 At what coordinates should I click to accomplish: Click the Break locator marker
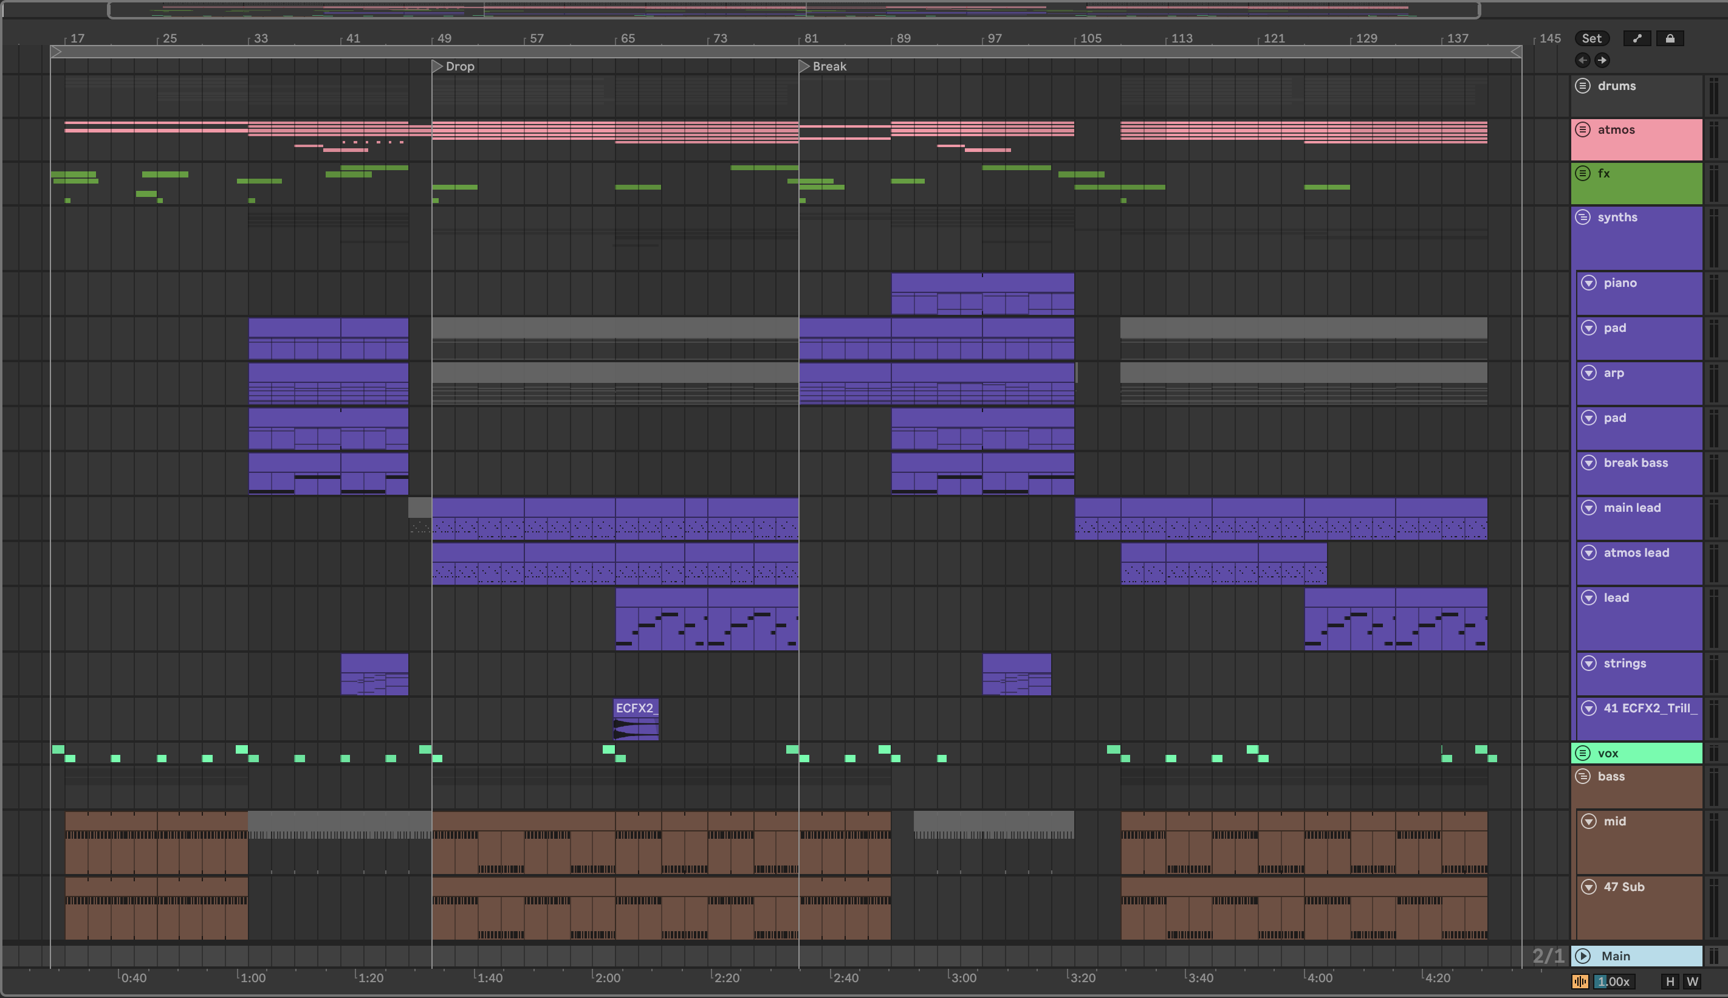tap(804, 66)
